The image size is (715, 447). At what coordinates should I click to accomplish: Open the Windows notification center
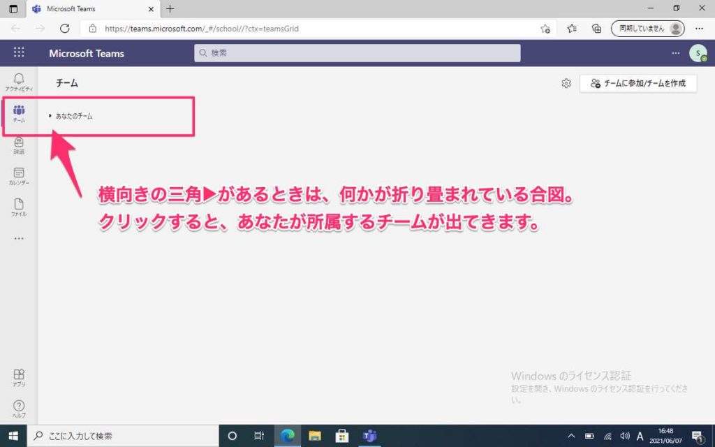698,436
